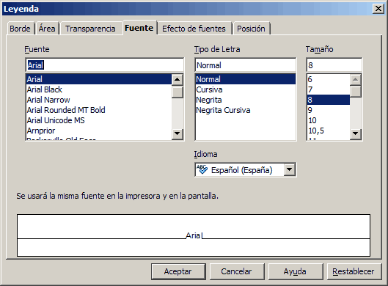Switch to the Borde tab
The image size is (388, 286).
[x=20, y=29]
